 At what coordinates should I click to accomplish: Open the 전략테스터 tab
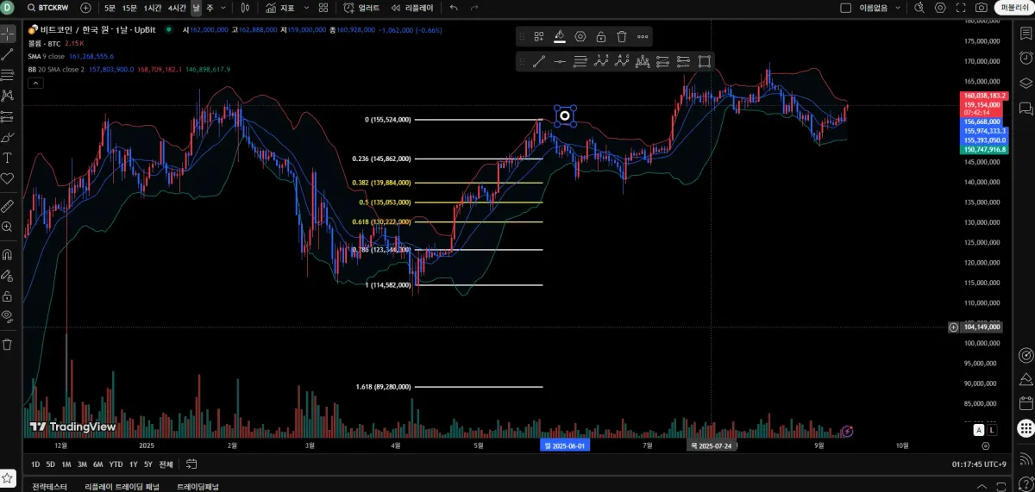pos(49,487)
